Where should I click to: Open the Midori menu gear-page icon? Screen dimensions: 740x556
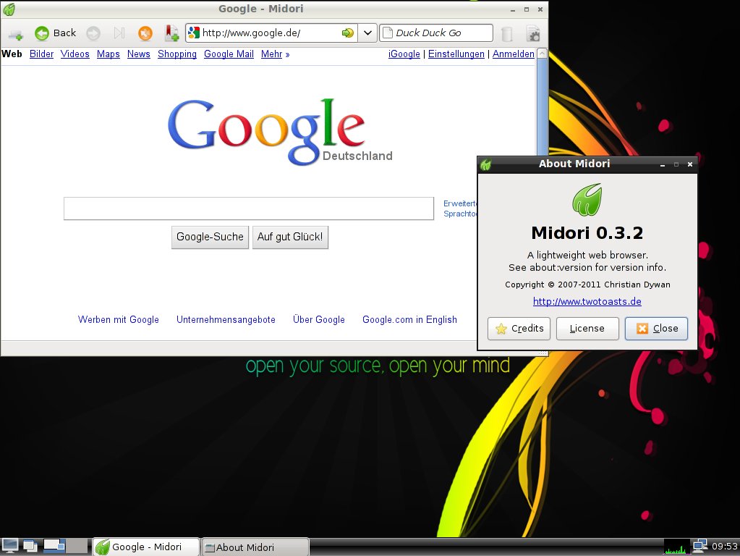pyautogui.click(x=533, y=33)
